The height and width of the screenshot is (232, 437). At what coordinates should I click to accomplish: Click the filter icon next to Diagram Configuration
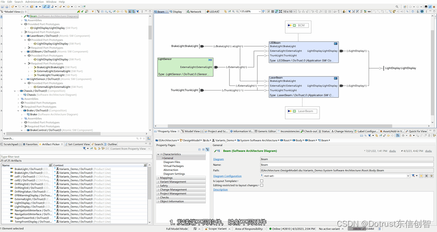[413, 176]
